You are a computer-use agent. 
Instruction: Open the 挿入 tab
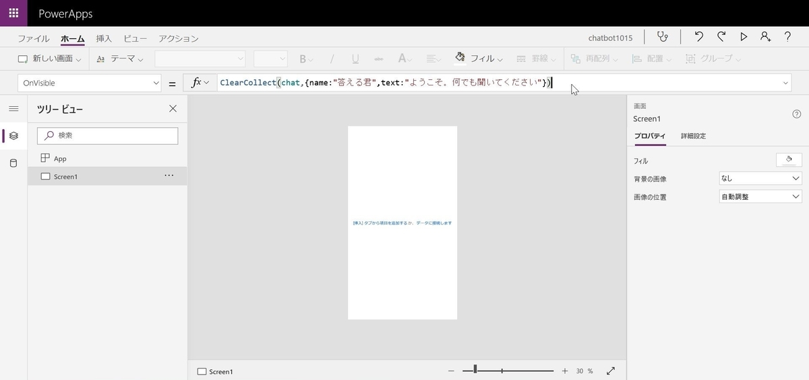(104, 38)
